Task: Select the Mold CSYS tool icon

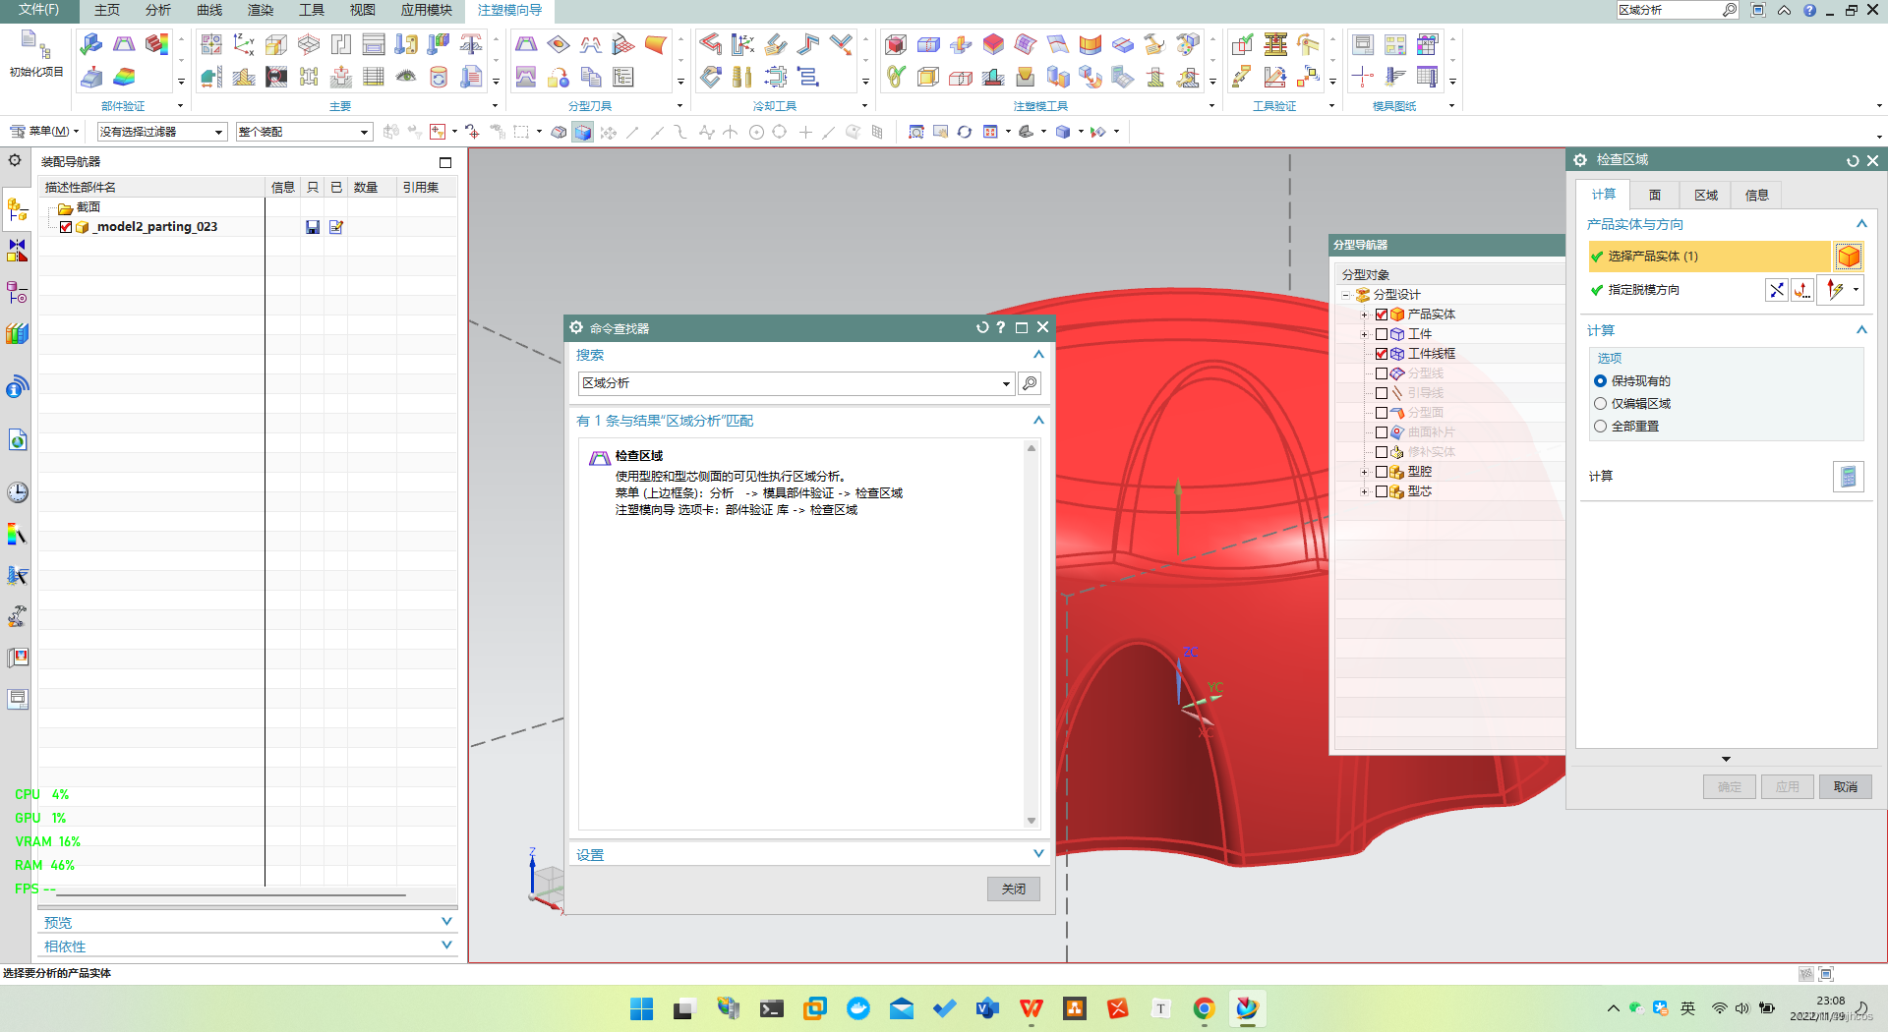Action: click(x=244, y=44)
